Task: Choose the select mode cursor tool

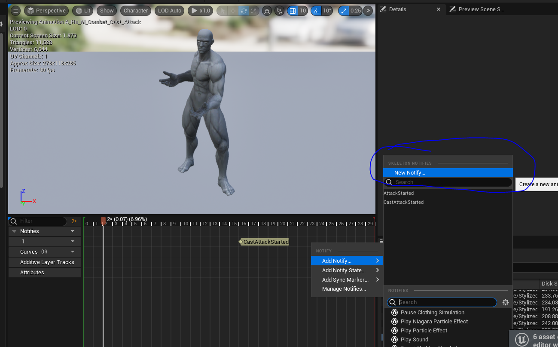Action: 223,11
